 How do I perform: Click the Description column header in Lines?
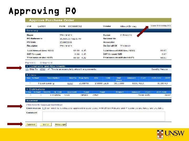[x=53, y=79]
